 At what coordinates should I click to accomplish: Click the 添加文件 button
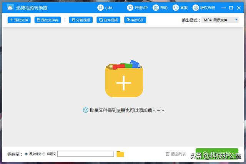[x=19, y=20]
